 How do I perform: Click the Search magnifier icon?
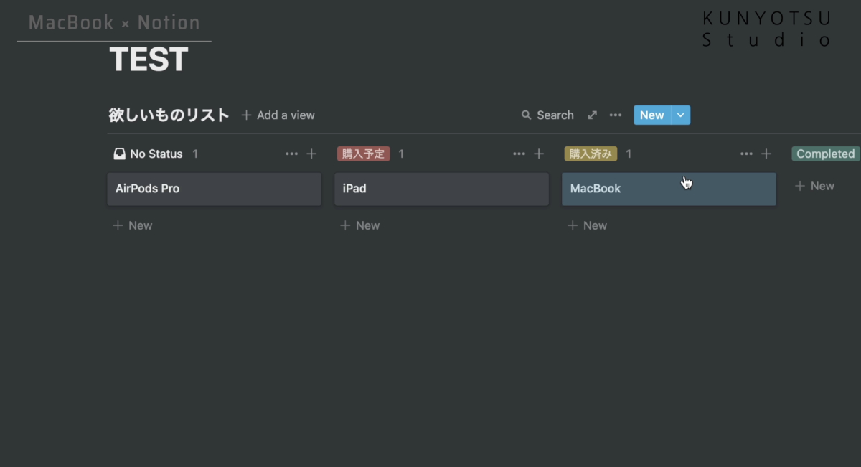pyautogui.click(x=527, y=115)
